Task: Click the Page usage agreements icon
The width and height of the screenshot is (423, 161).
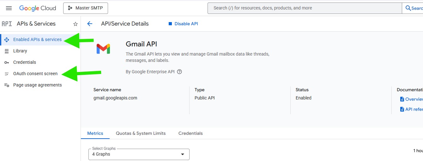Action: tap(7, 85)
